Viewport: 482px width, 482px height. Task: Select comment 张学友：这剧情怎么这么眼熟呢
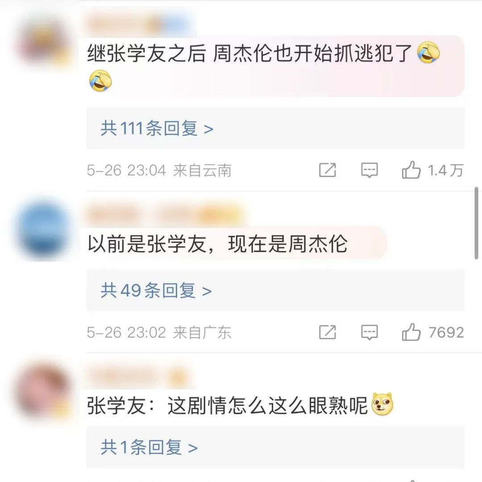pyautogui.click(x=227, y=405)
